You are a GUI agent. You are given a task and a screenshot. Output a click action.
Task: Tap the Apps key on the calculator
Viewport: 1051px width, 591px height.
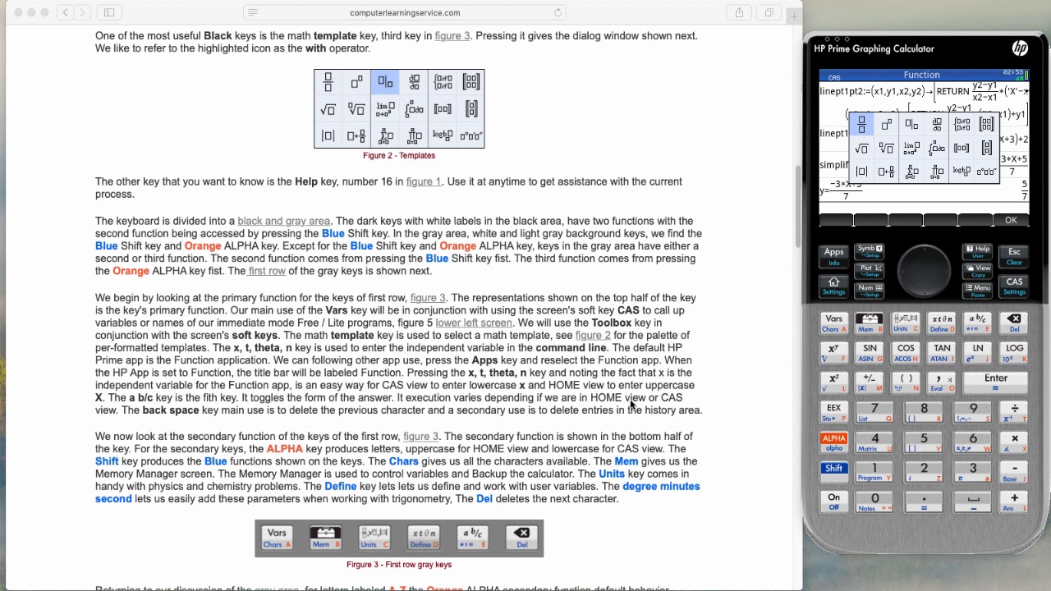coord(834,256)
